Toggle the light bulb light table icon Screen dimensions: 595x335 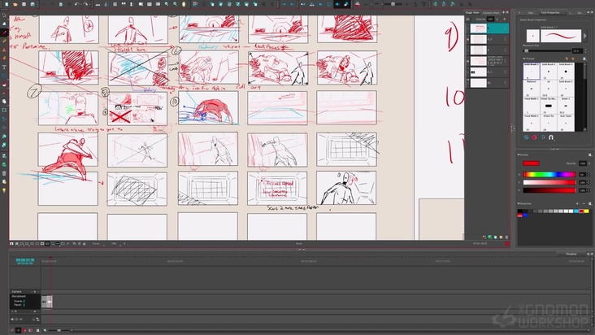(x=4, y=190)
